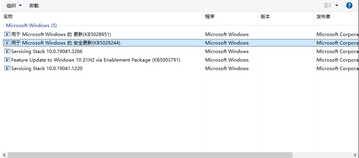Click the blue help question mark icon
Screen dimensions: 359x158
(349, 5)
